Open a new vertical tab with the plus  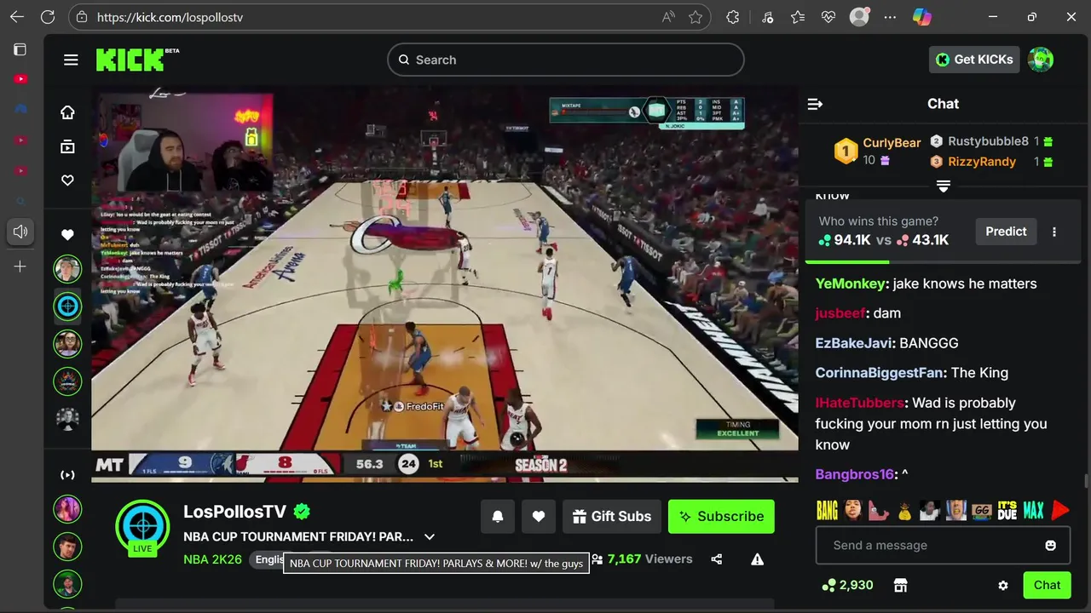point(20,266)
